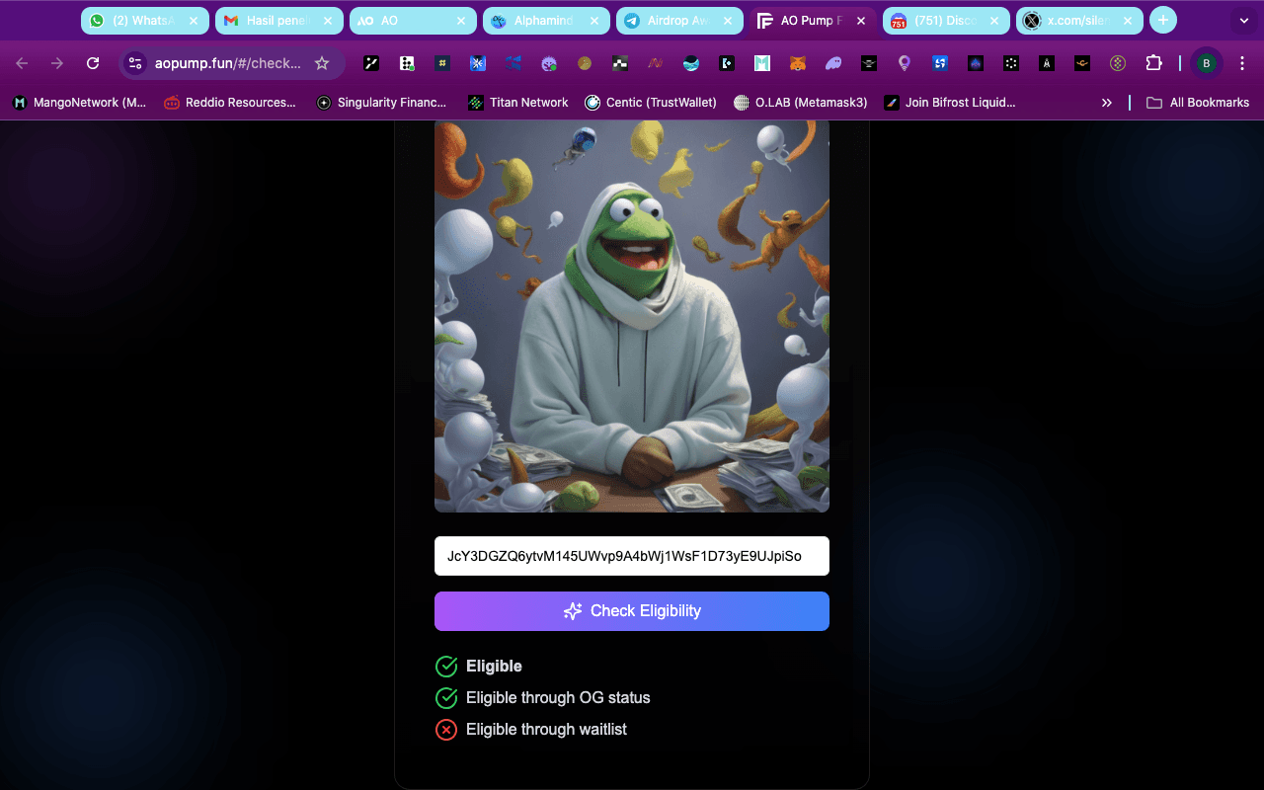Click the frog in hoodie image
1264x790 pixels.
(x=632, y=316)
